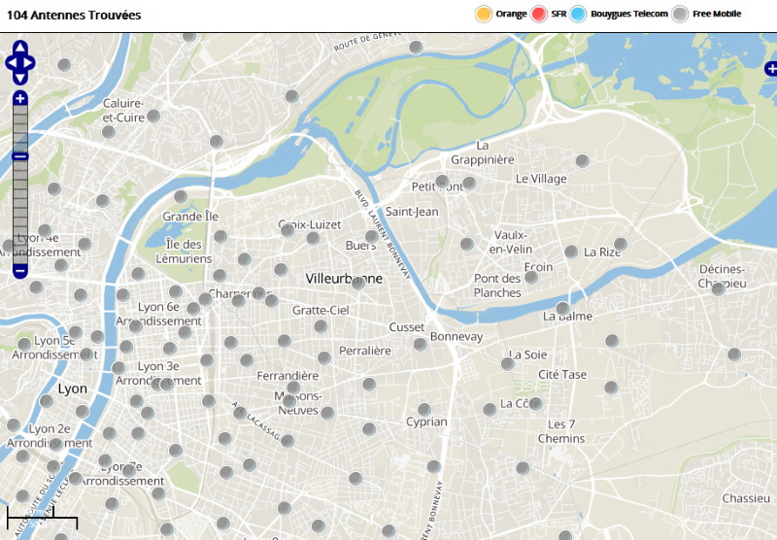The image size is (777, 540).
Task: Click the zoom slider handle
Action: point(20,156)
